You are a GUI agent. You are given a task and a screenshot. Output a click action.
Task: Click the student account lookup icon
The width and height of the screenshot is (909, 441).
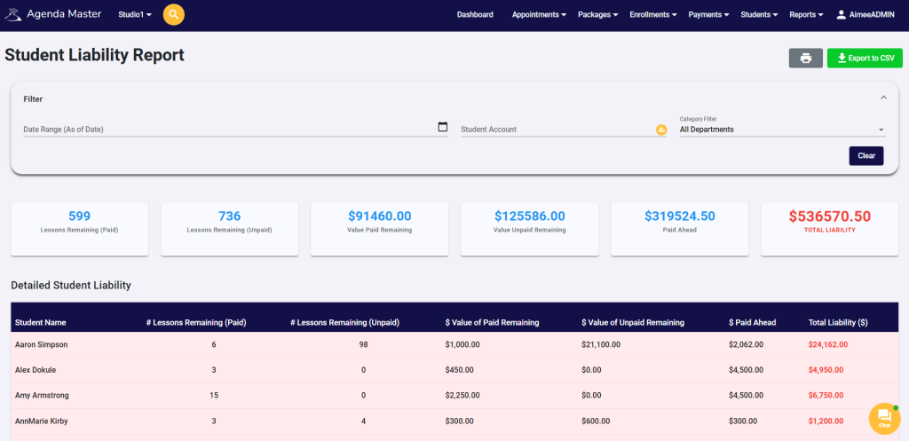coord(661,130)
